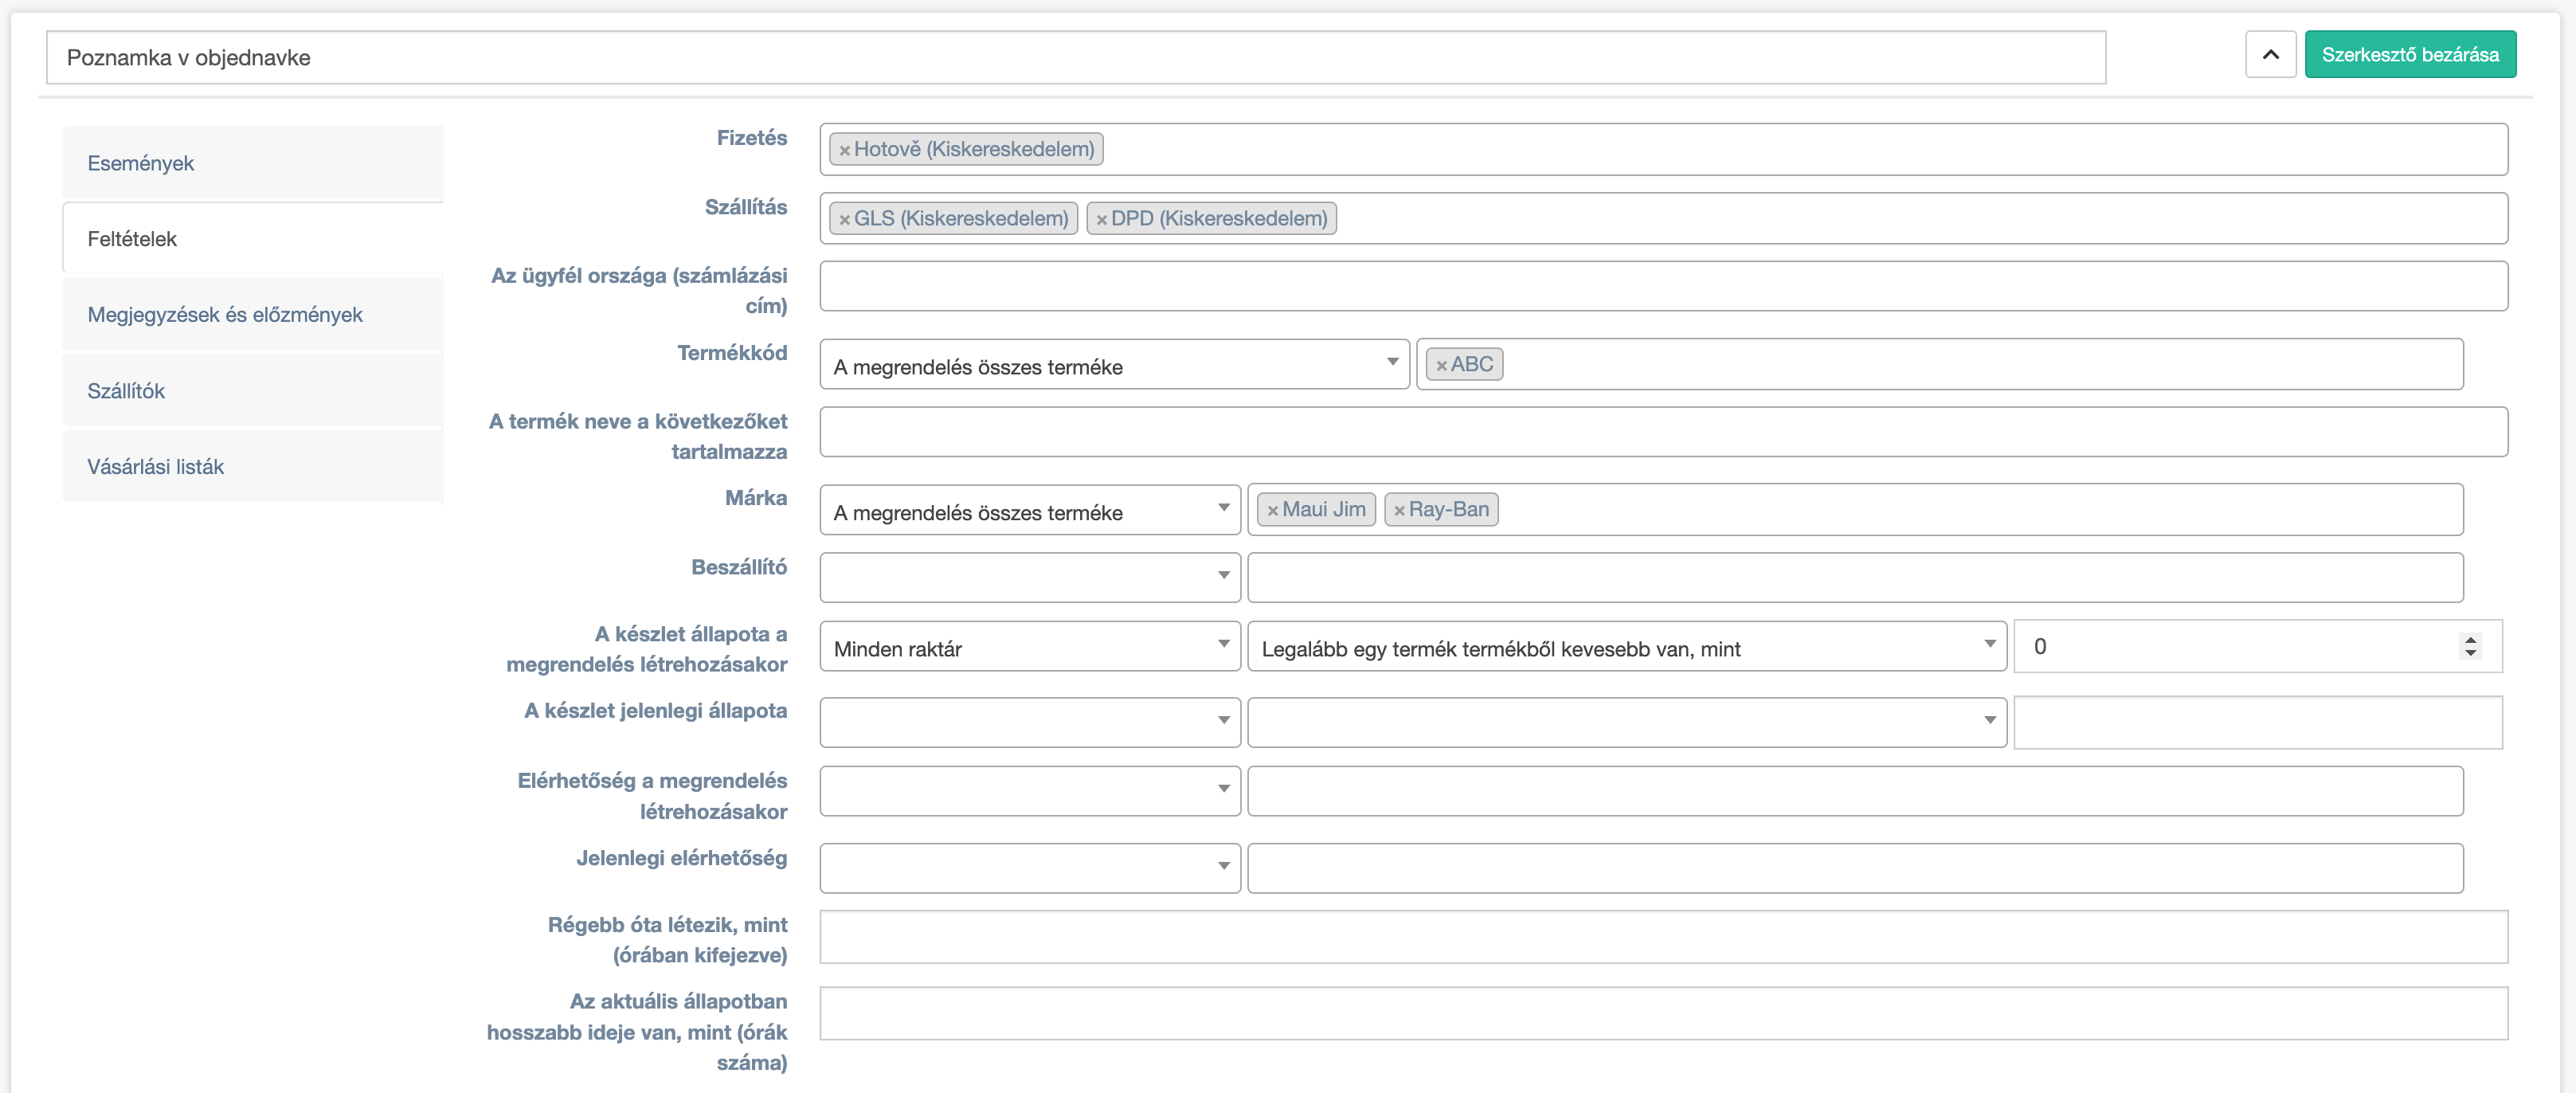Open the Márka scope dropdown
This screenshot has height=1093, width=2576.
click(1030, 510)
